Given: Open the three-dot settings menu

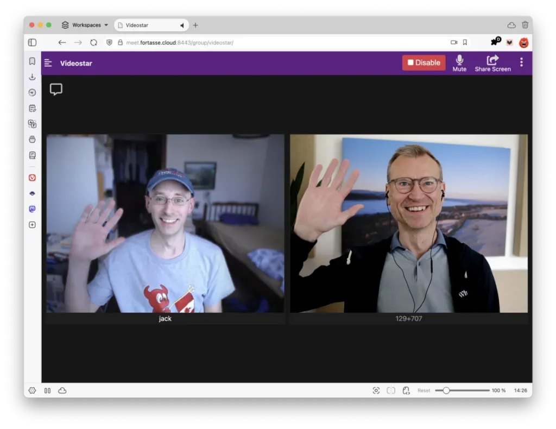Looking at the screenshot, I should [521, 62].
